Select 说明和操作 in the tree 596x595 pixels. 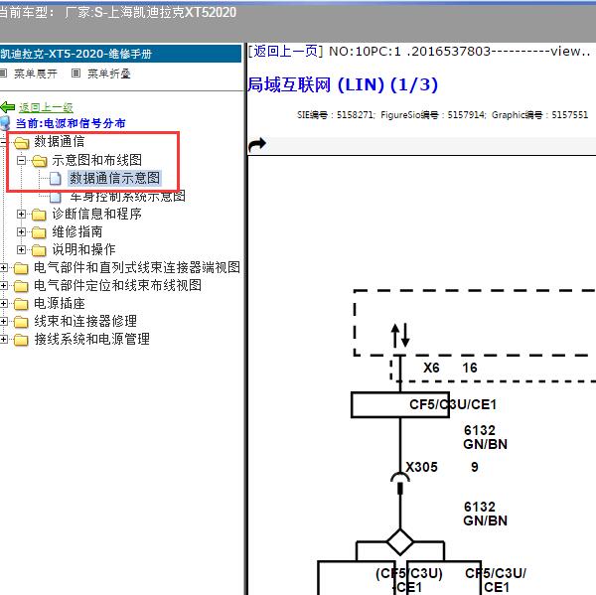coord(83,249)
